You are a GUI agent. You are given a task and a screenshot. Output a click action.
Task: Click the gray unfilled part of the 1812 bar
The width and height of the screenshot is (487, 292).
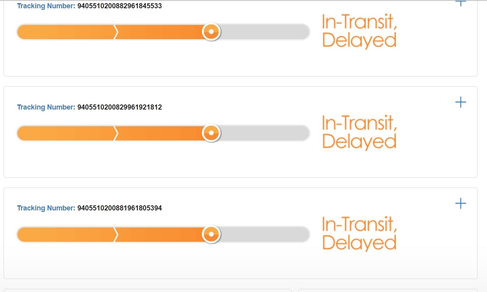click(265, 133)
